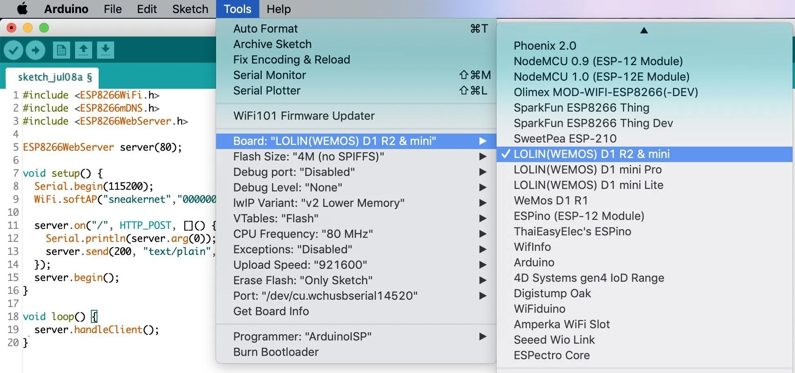Select ESPino (ESP-12 Module) board
The image size is (795, 373).
(645, 216)
